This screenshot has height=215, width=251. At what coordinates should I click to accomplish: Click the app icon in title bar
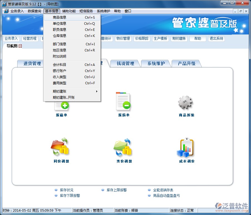(4, 3)
